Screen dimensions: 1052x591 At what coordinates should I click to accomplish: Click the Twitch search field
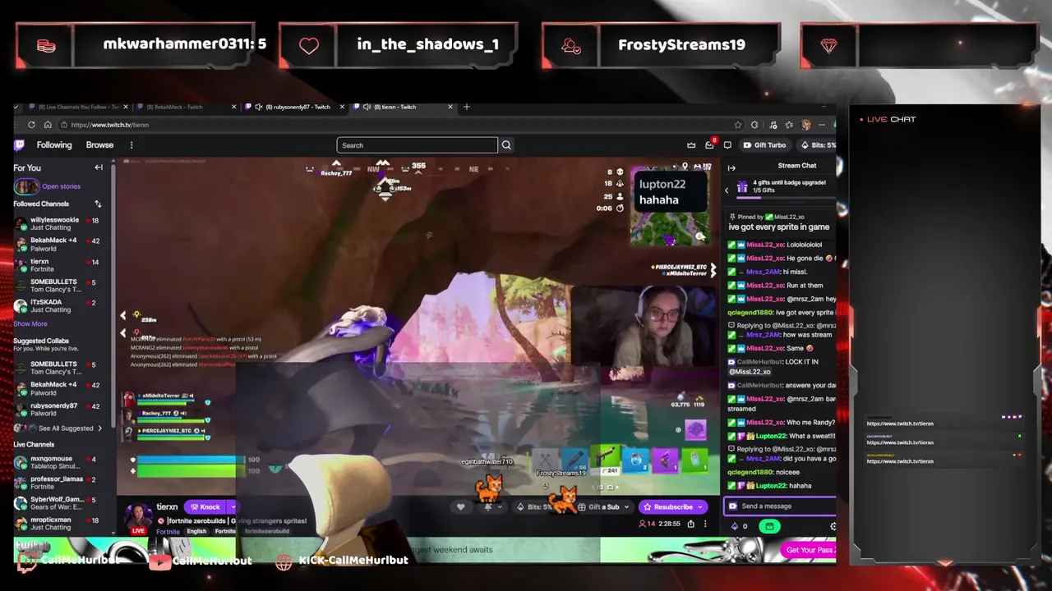pyautogui.click(x=417, y=145)
